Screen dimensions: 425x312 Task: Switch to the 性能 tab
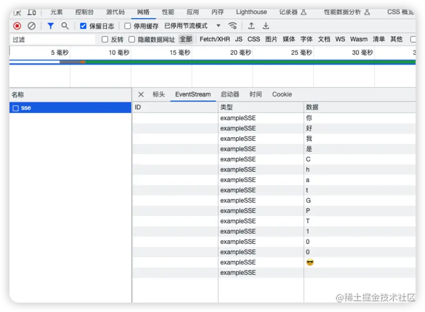(x=168, y=12)
